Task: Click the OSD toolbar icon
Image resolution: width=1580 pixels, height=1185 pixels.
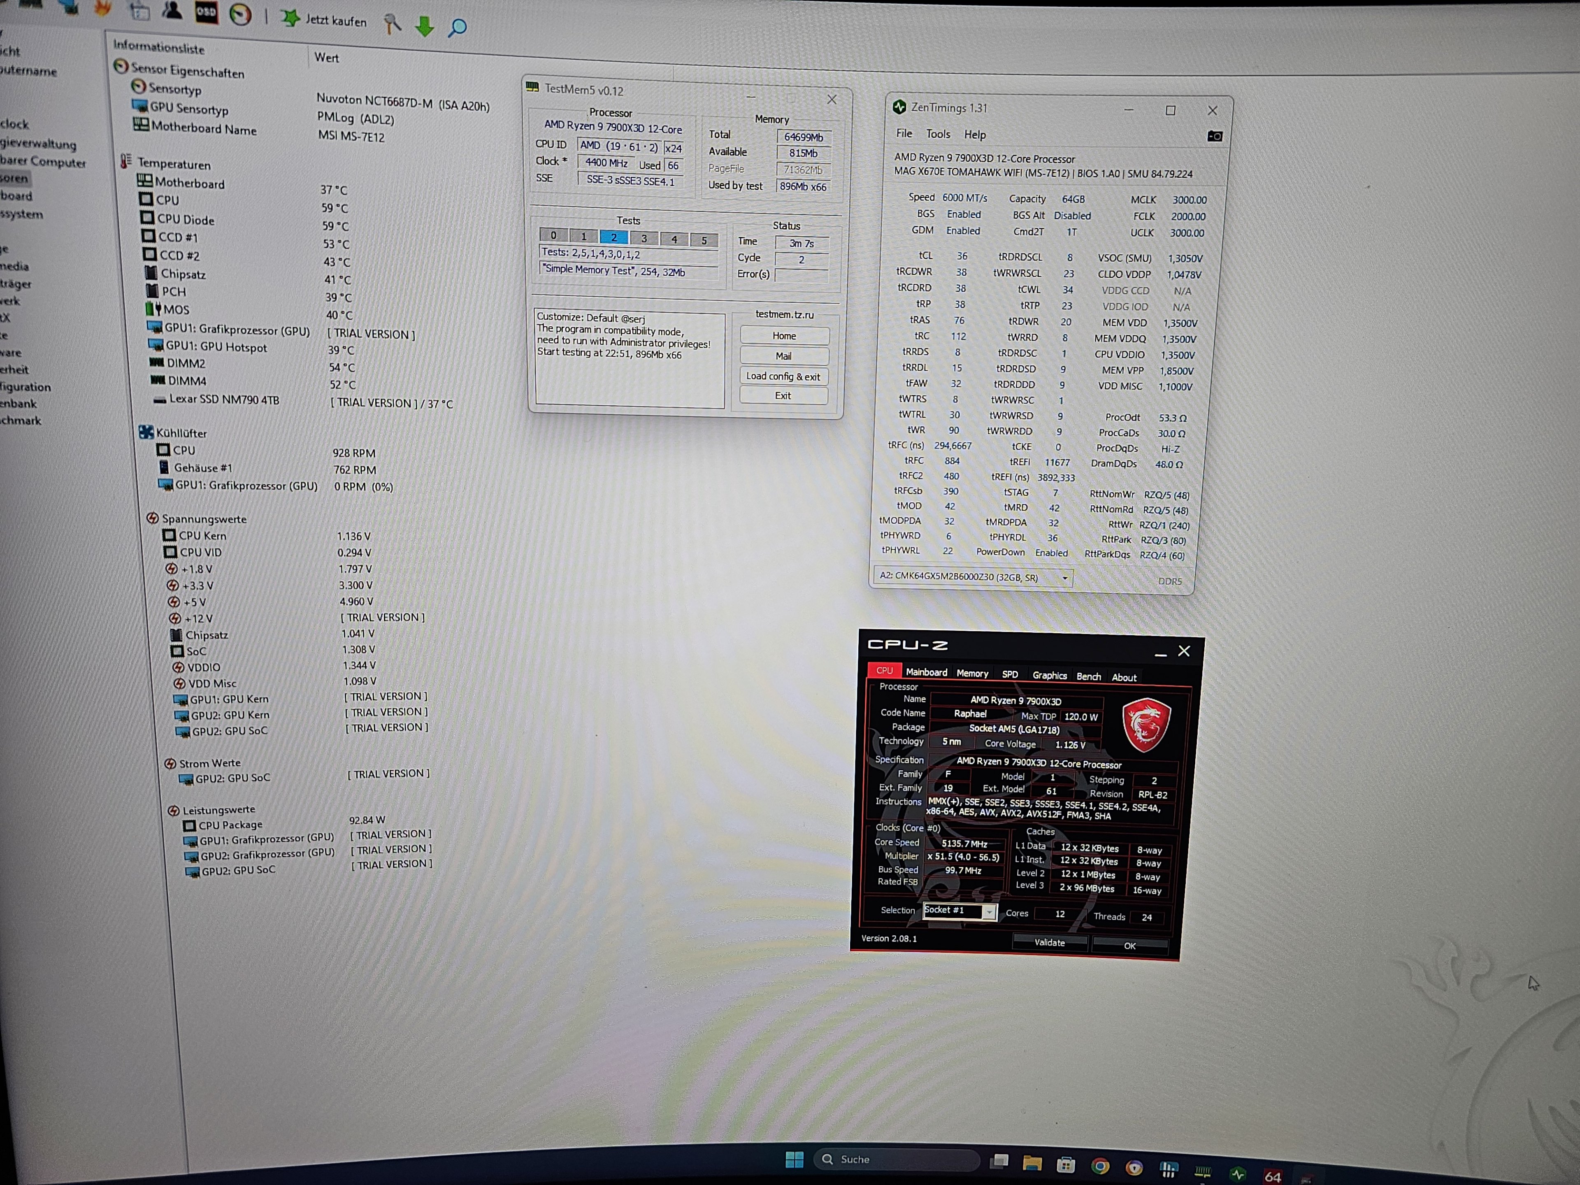Action: [x=207, y=12]
